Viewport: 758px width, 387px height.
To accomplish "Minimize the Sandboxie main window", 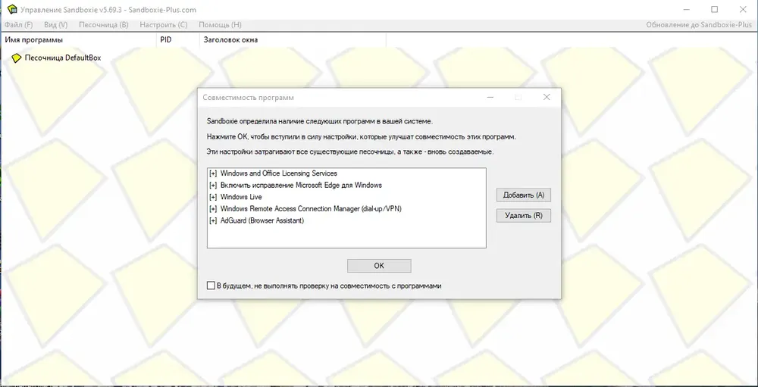I will coord(685,9).
